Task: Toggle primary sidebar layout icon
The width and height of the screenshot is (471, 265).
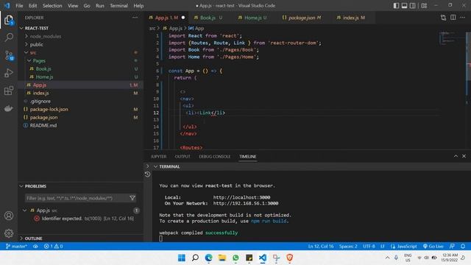Action: (x=396, y=5)
